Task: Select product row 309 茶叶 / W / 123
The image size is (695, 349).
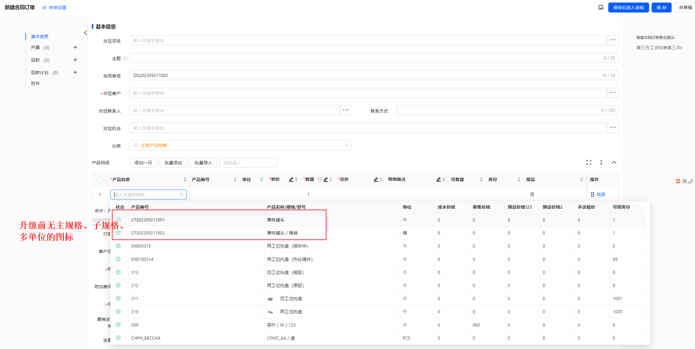Action: [380, 325]
